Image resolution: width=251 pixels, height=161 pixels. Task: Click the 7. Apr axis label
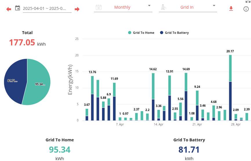120,125
